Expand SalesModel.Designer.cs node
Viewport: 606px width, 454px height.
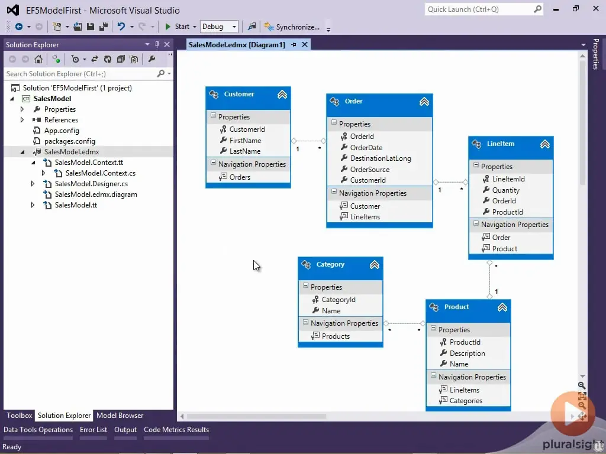[x=33, y=184]
